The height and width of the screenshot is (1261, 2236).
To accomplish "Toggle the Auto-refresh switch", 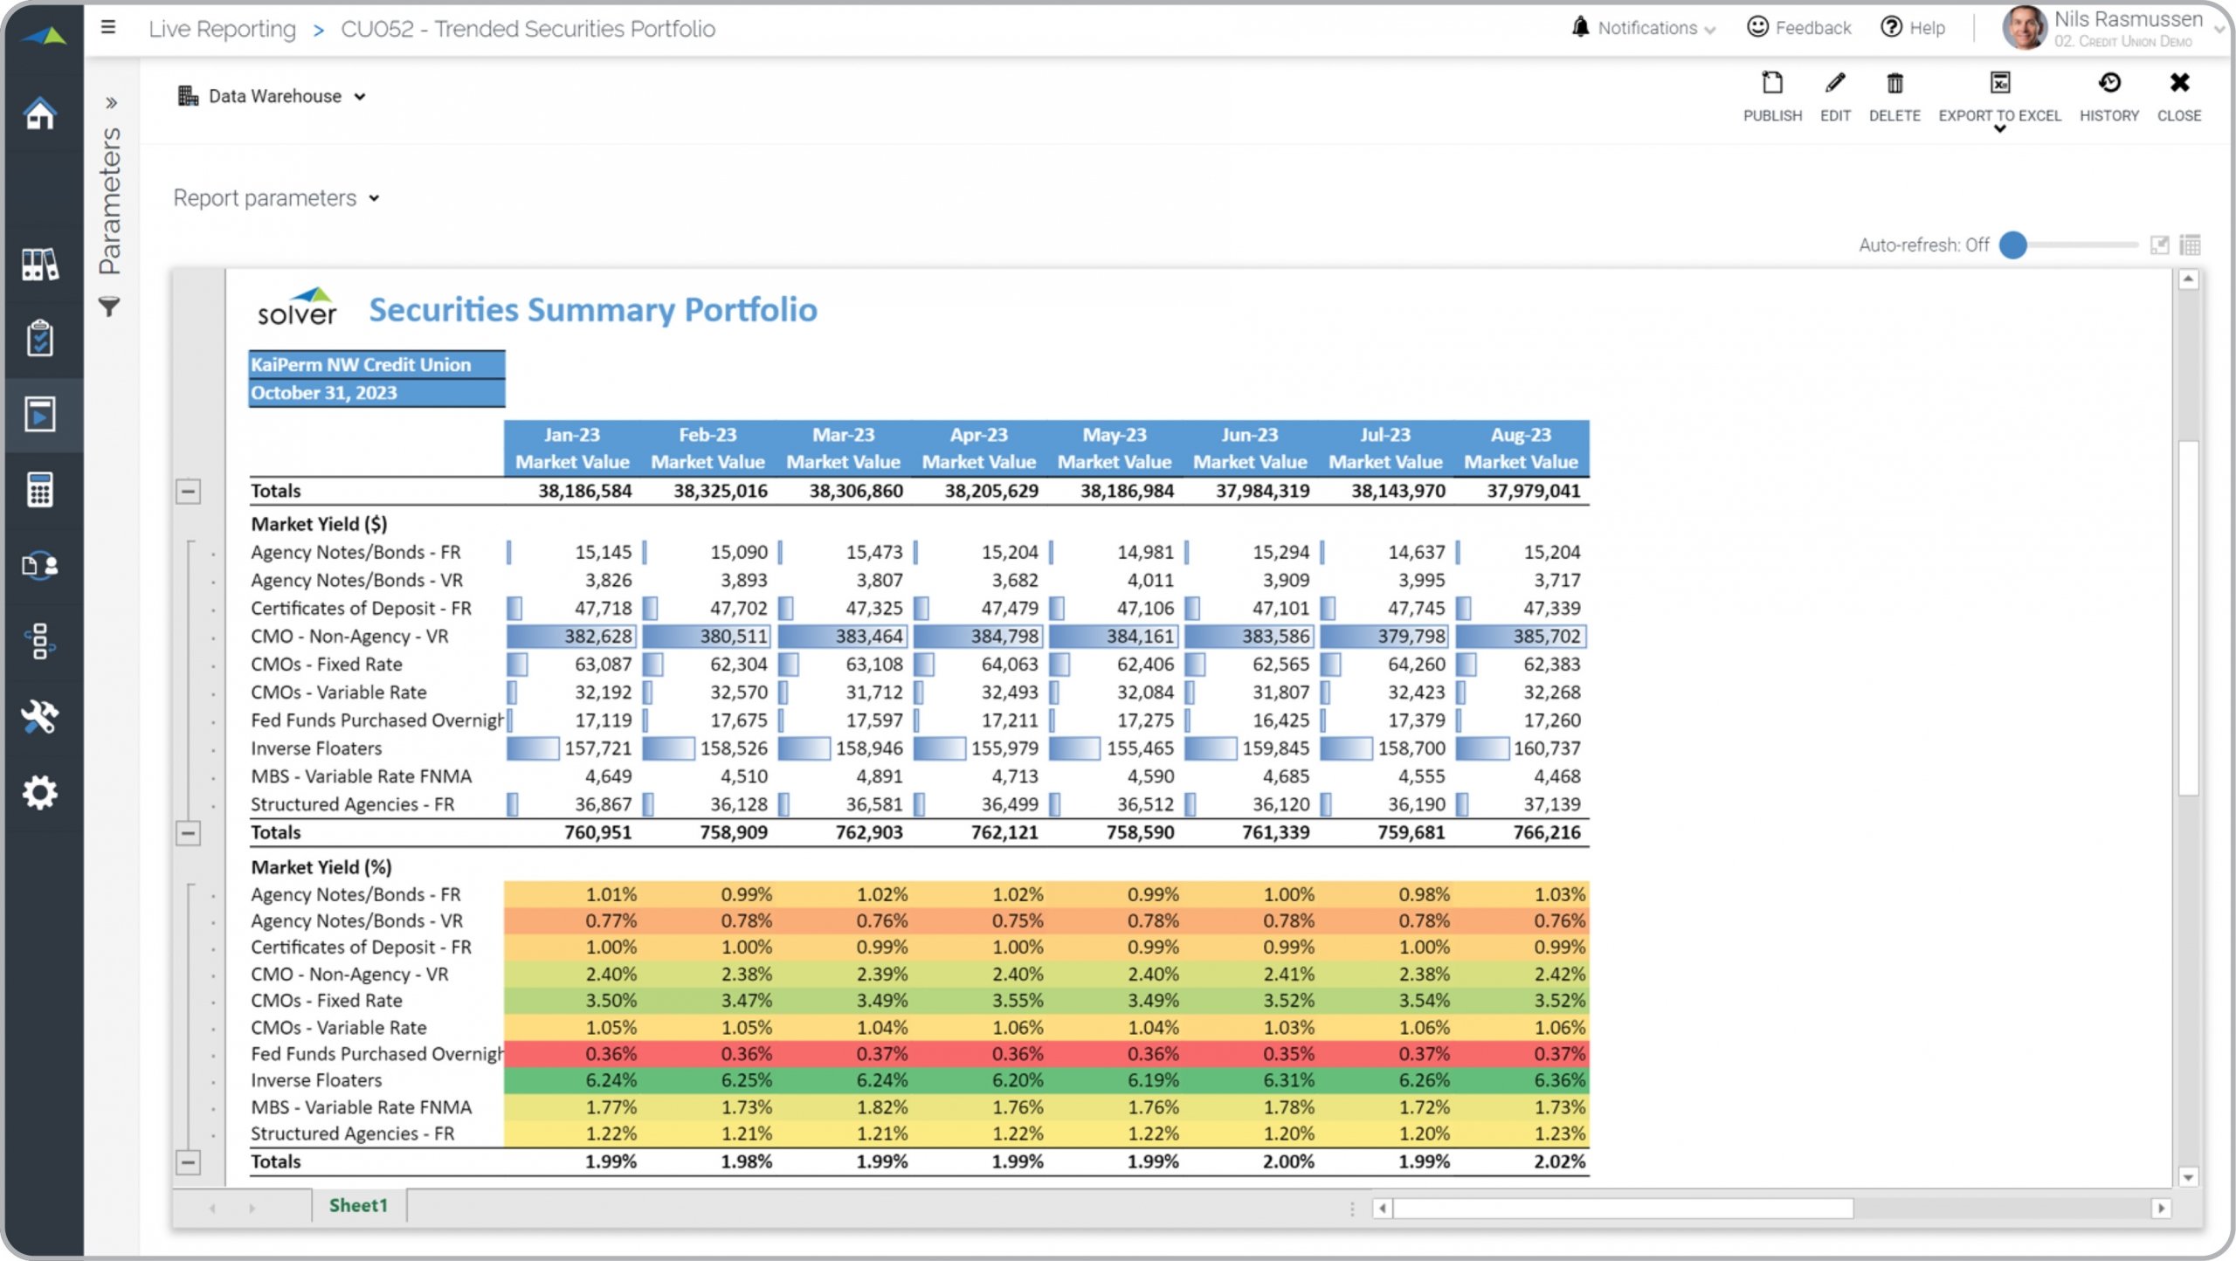I will pyautogui.click(x=2012, y=245).
